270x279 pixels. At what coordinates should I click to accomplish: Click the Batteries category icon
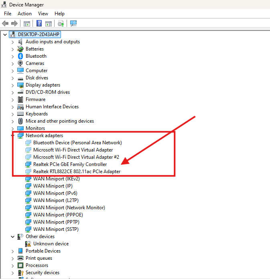[x=20, y=49]
